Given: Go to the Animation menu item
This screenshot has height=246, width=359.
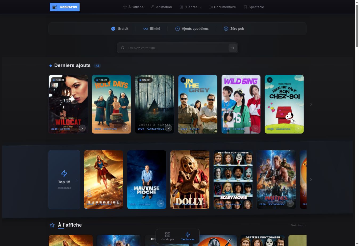Looking at the screenshot, I should tap(161, 7).
